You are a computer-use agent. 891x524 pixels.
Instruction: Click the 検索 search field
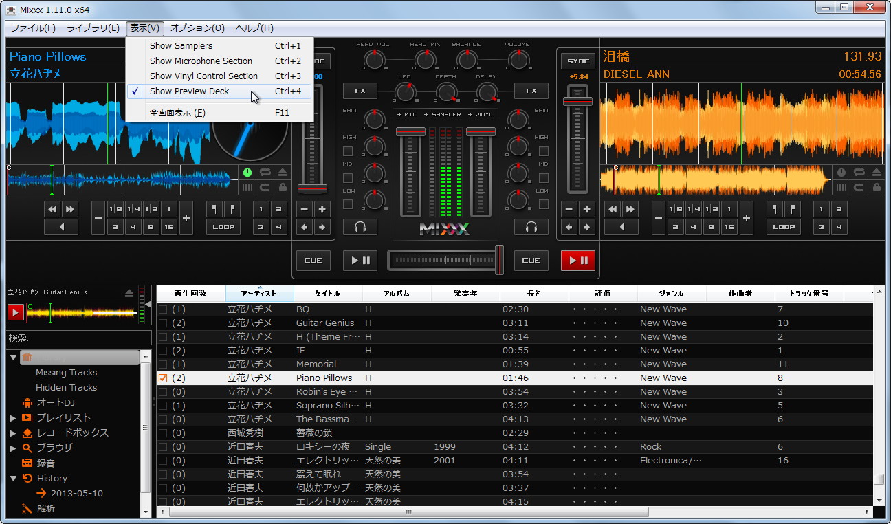tap(78, 338)
